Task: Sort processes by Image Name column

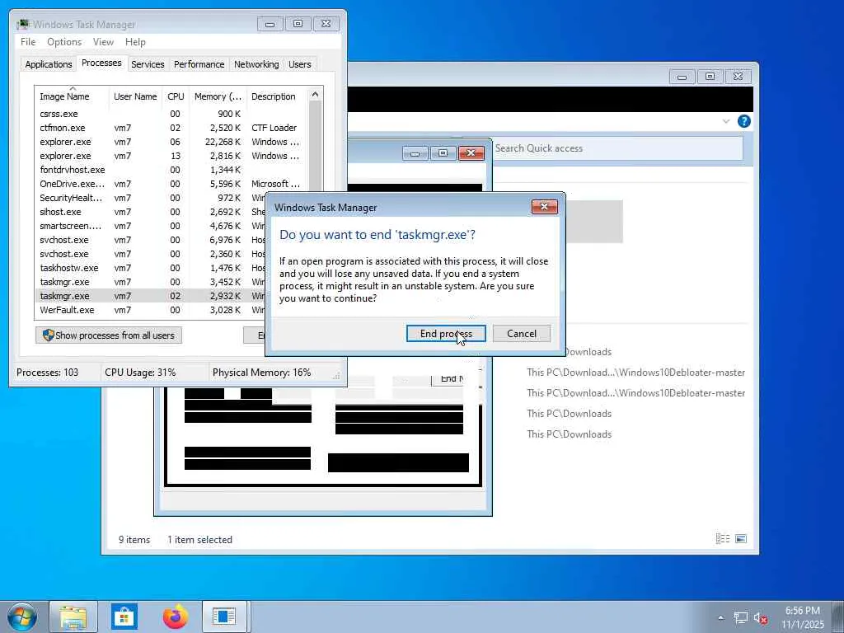Action: click(x=73, y=96)
